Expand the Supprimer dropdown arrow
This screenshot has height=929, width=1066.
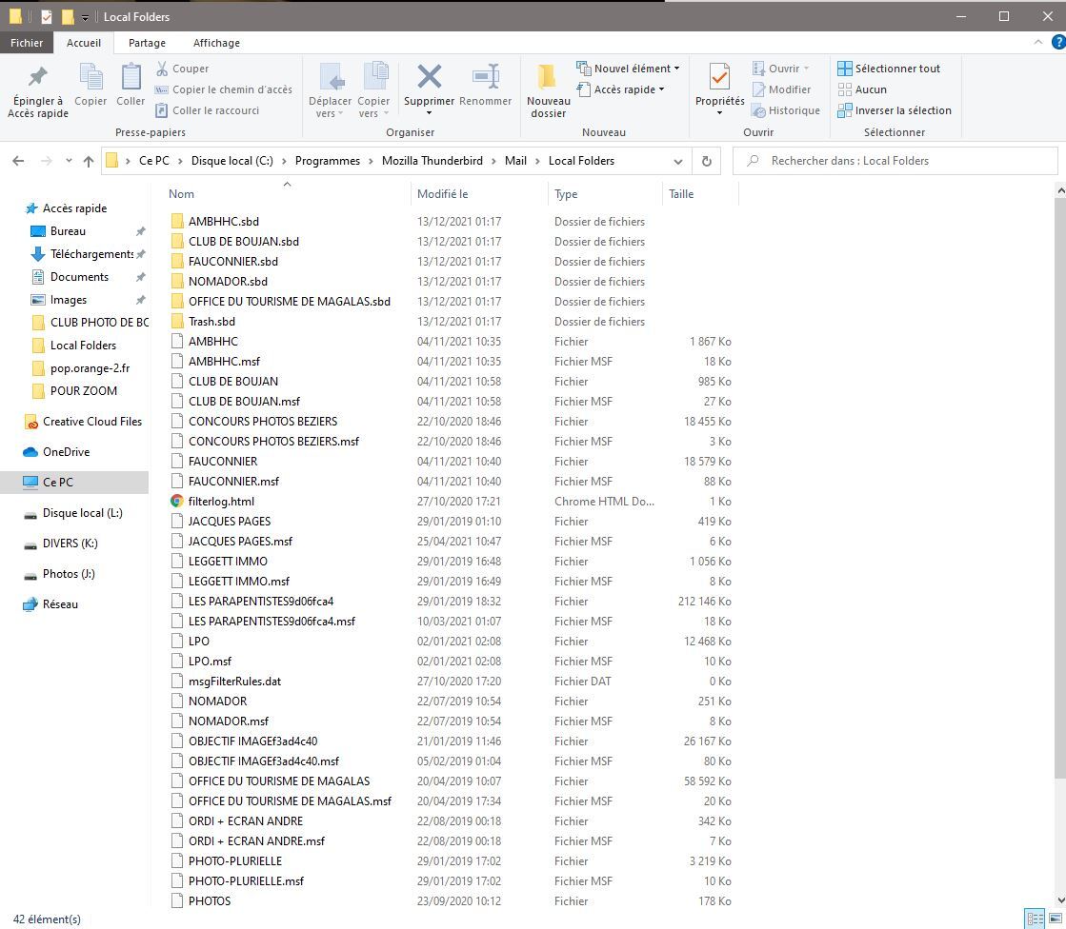[x=429, y=113]
